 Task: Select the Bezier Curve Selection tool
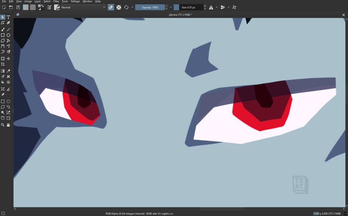(x=3, y=118)
